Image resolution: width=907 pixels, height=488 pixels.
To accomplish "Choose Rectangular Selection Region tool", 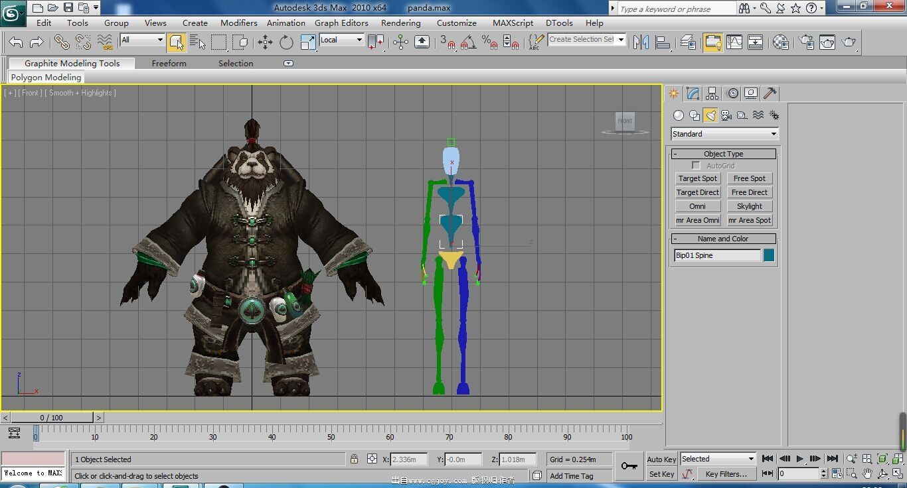I will coord(219,42).
